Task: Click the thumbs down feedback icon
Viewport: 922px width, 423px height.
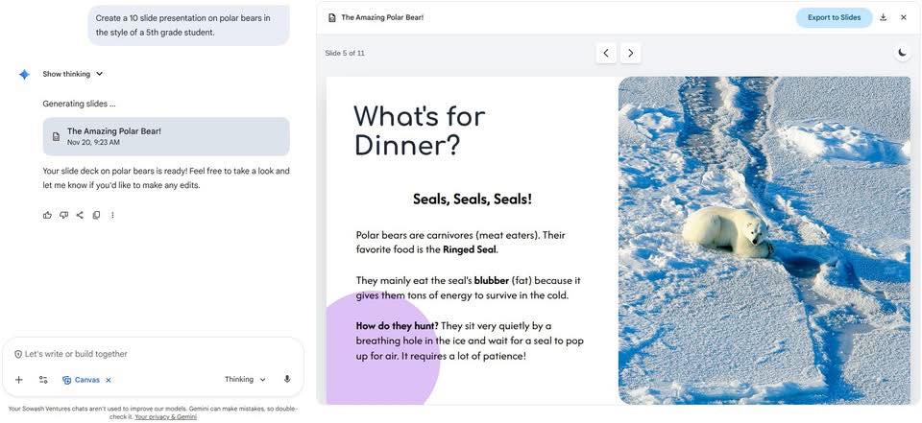Action: (63, 215)
